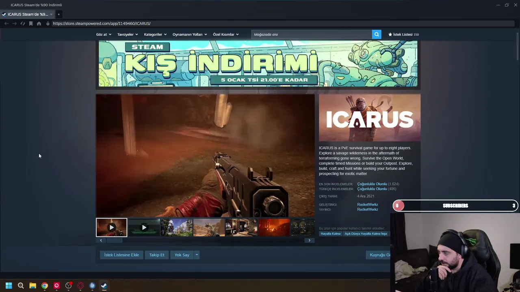Click the lock icon beside the URL
The image size is (520, 292).
click(x=48, y=24)
